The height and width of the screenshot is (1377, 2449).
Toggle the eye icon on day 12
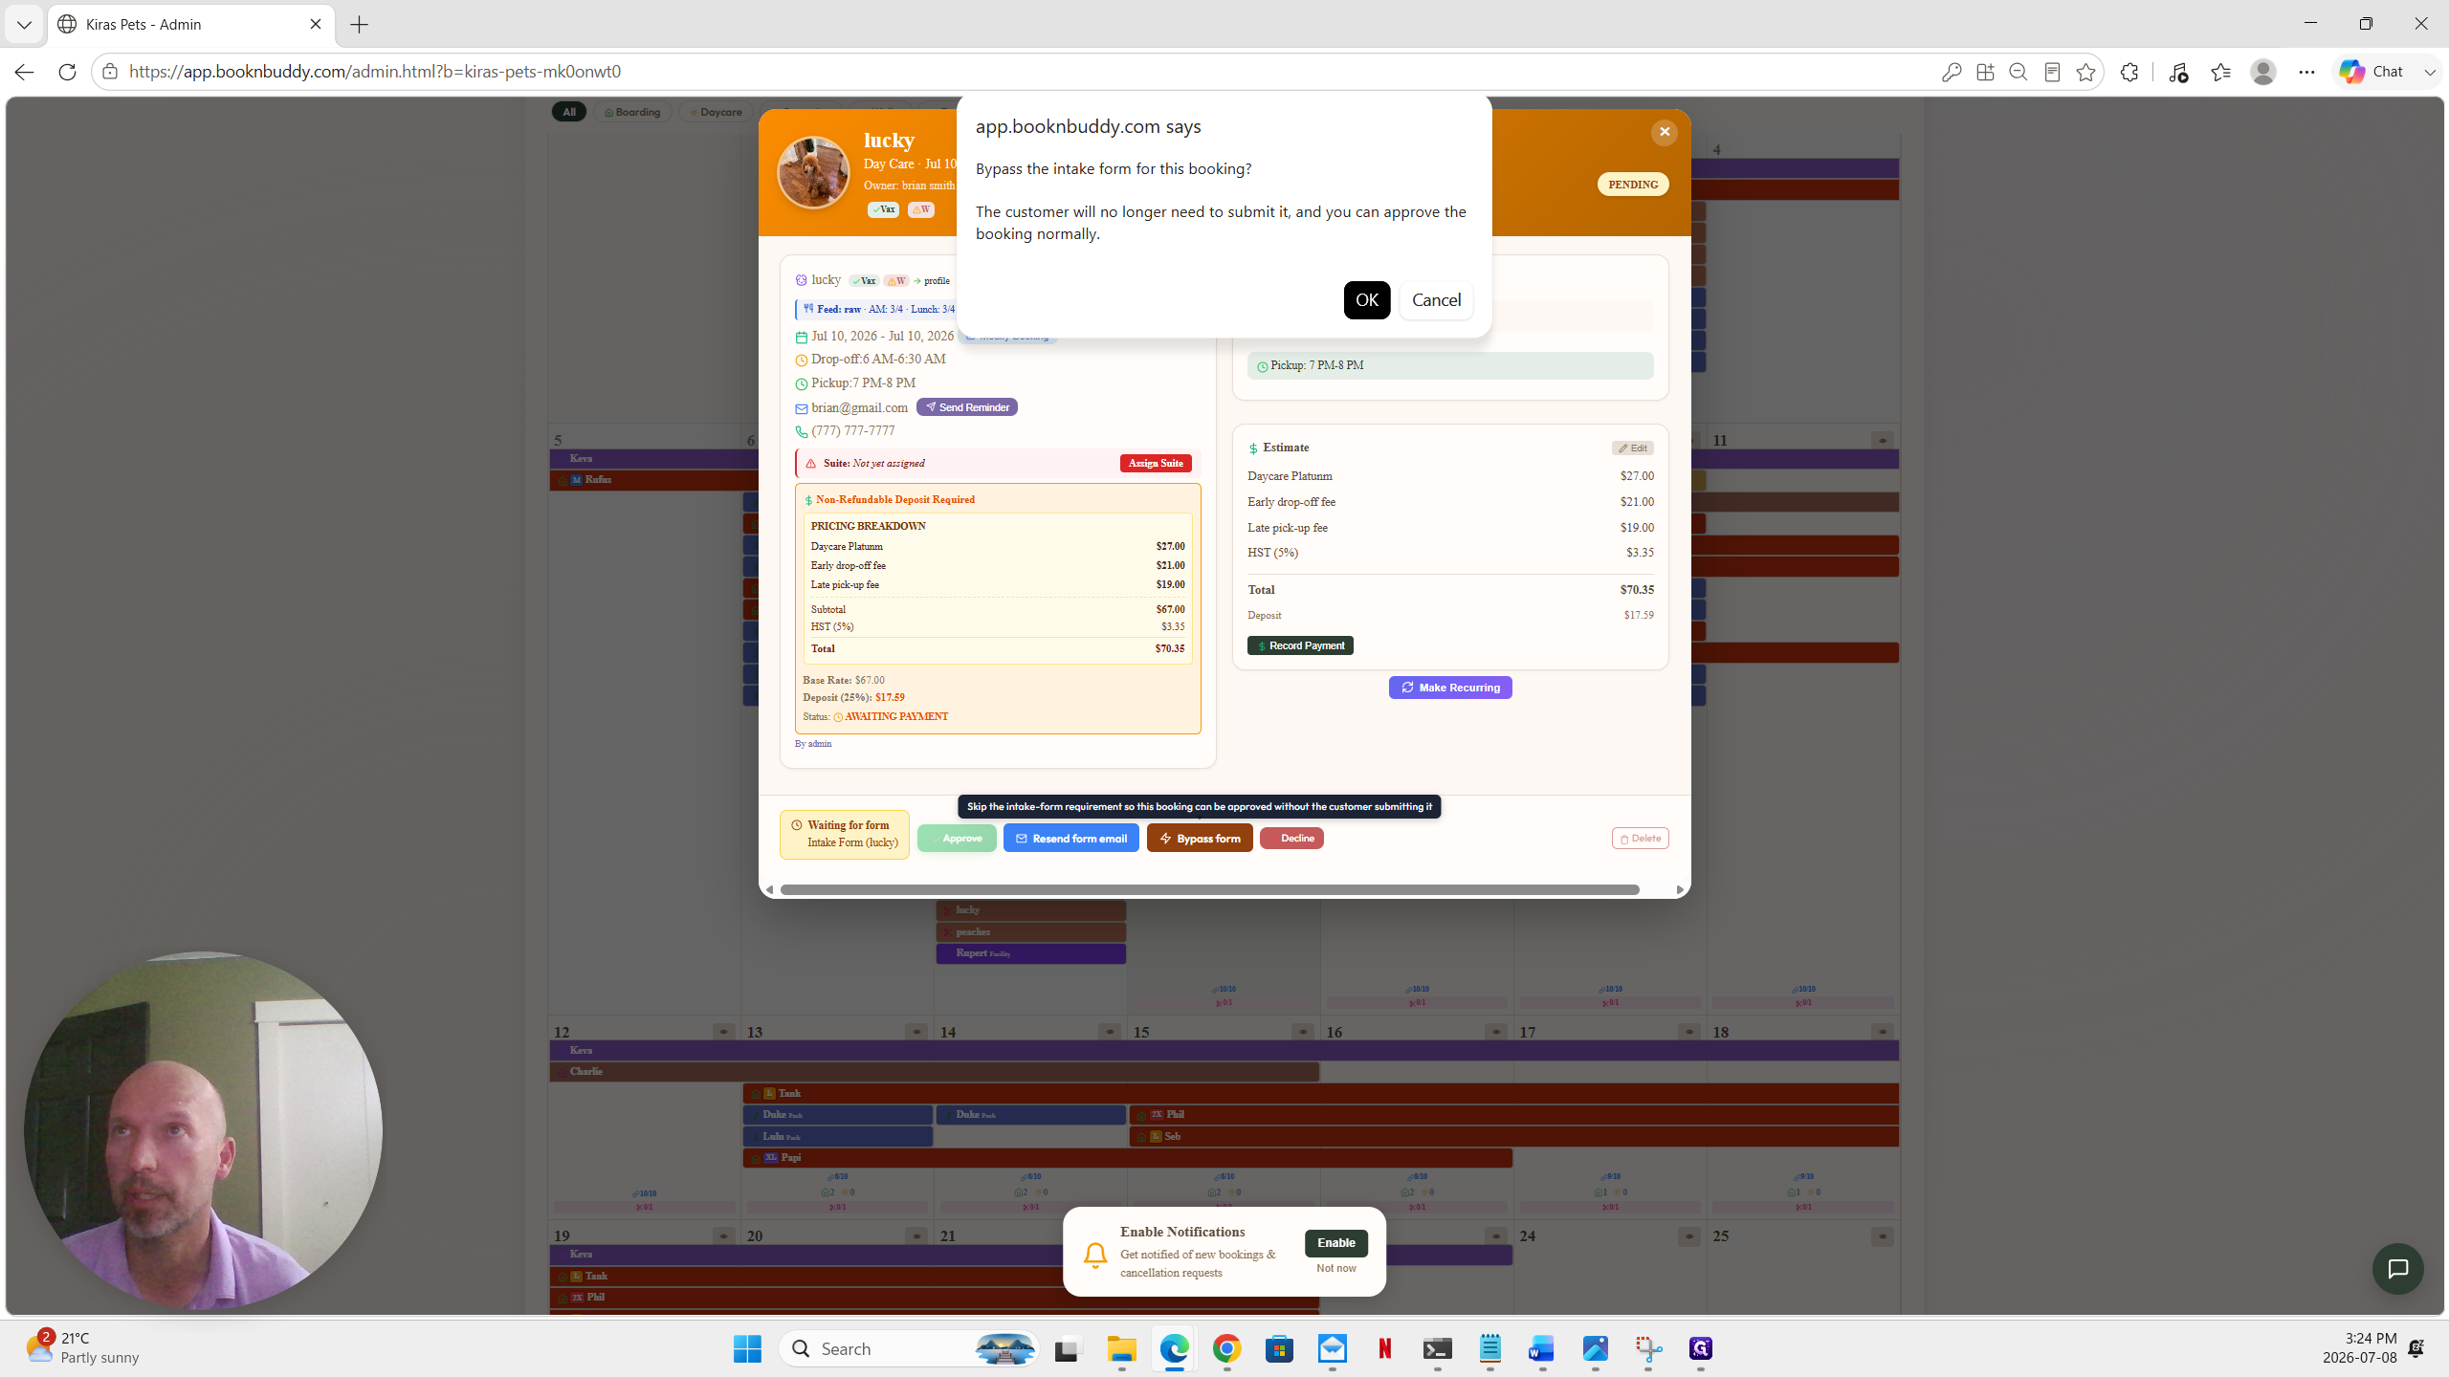[x=724, y=1032]
